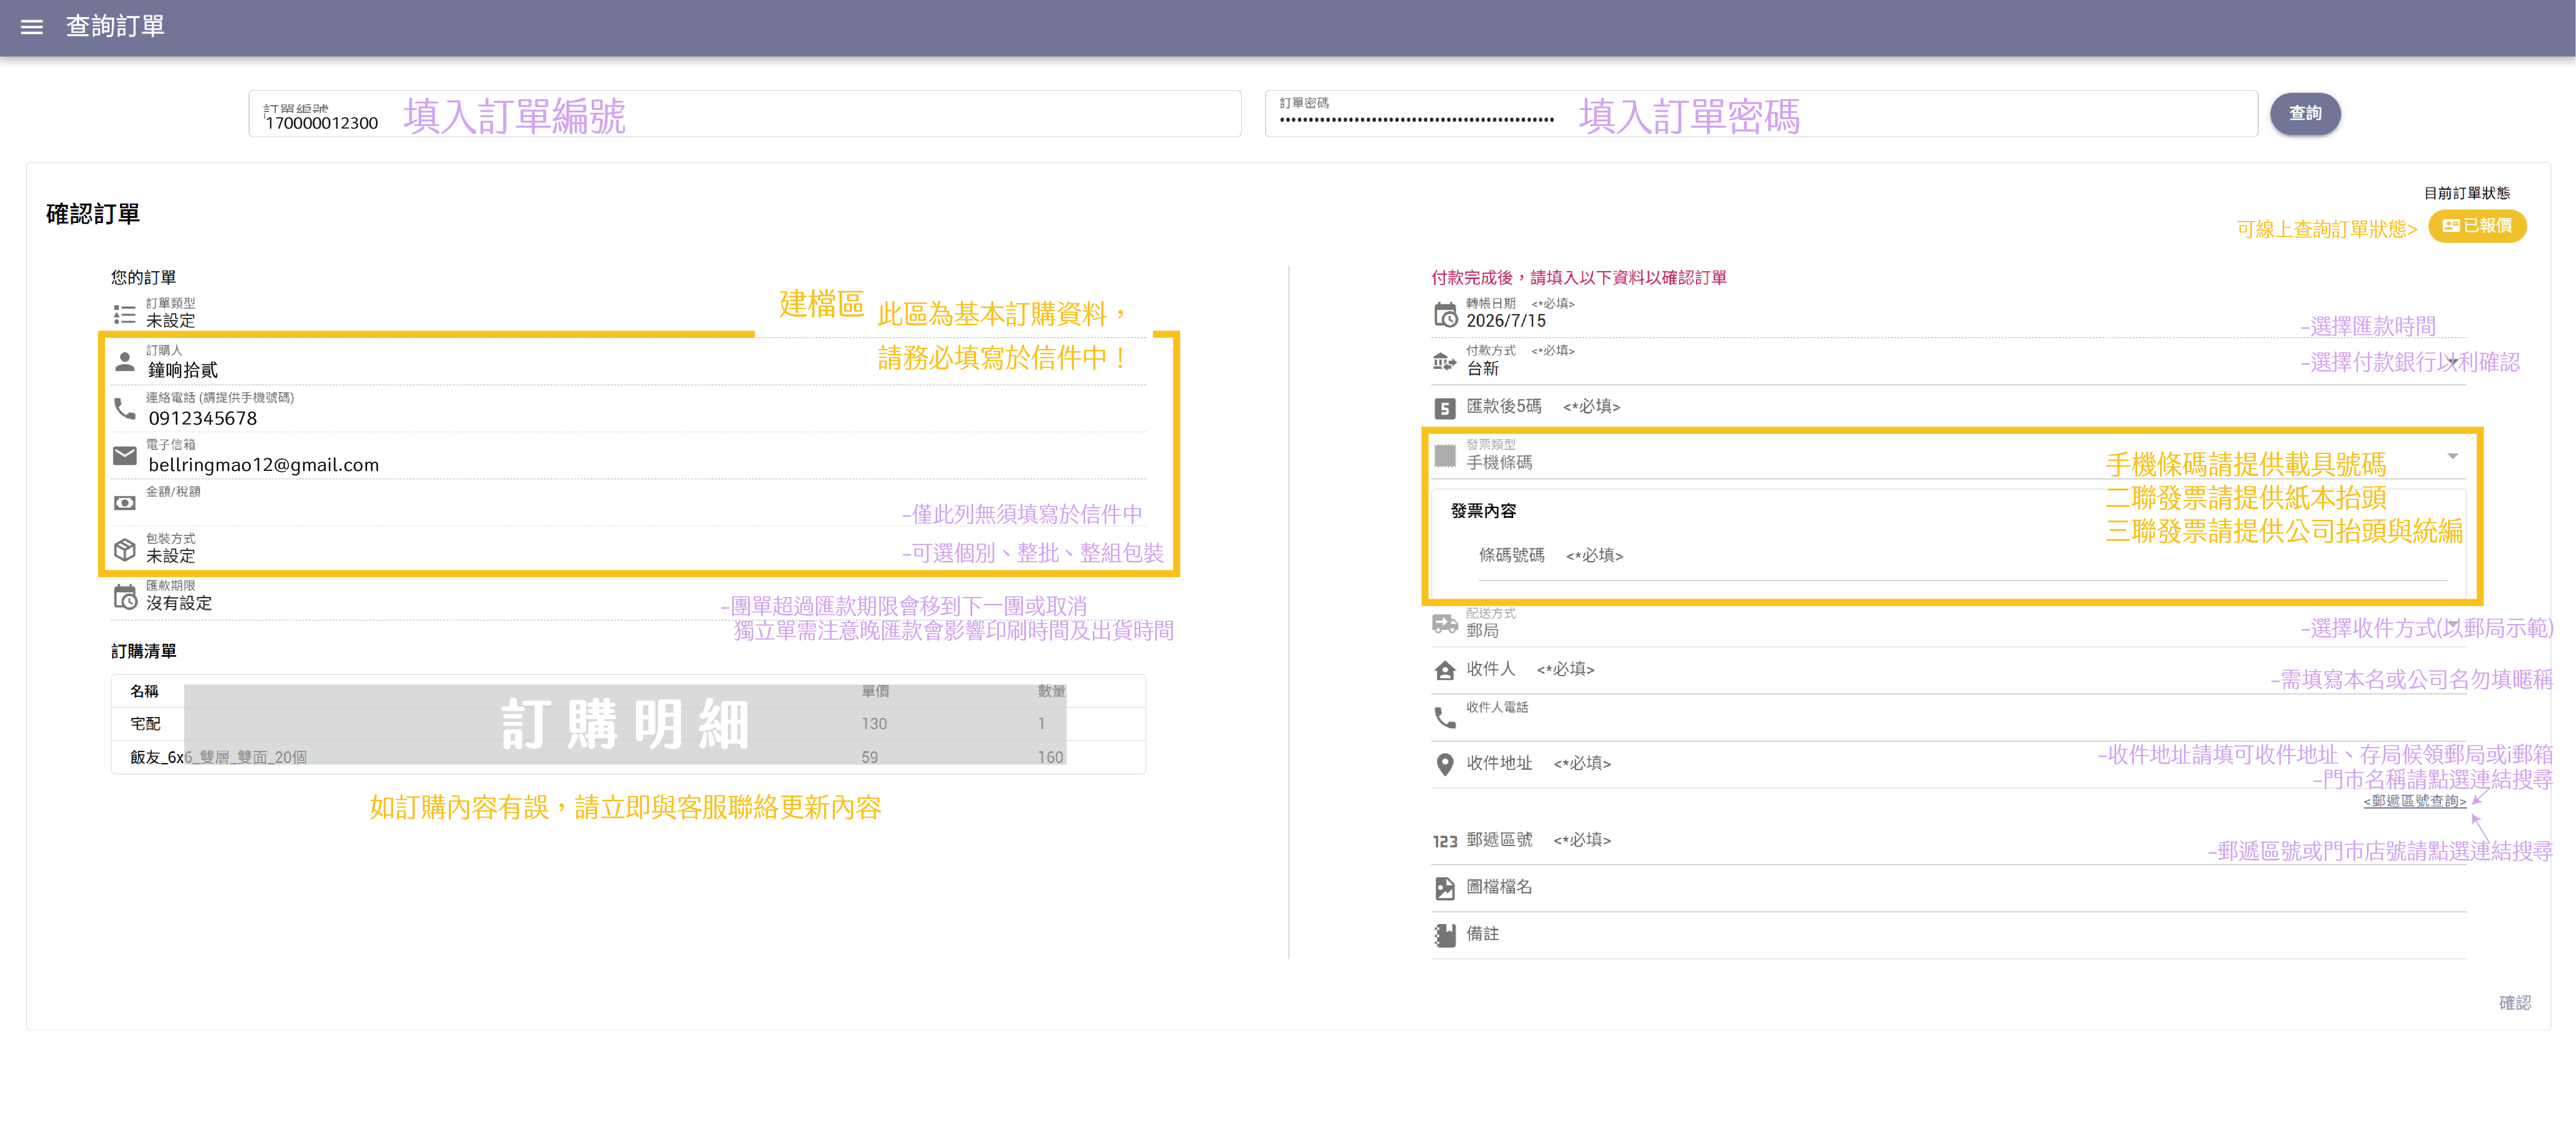Viewport: 2576px width, 1145px height.
Task: Open the 郵遞區號查詢 link
Action: click(2414, 801)
